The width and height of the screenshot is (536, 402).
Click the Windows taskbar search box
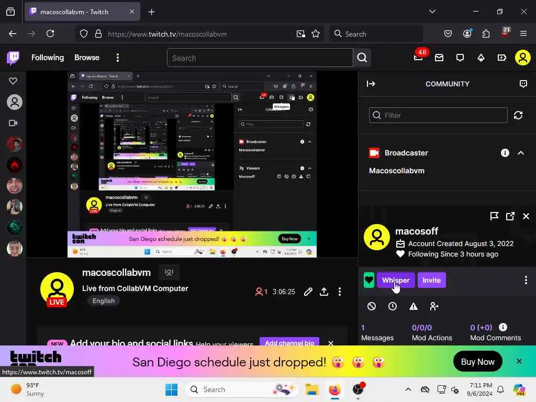point(242,389)
